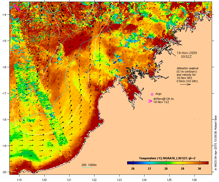Click latitude axis label -14
This screenshot has width=219, height=182.
point(4,14)
